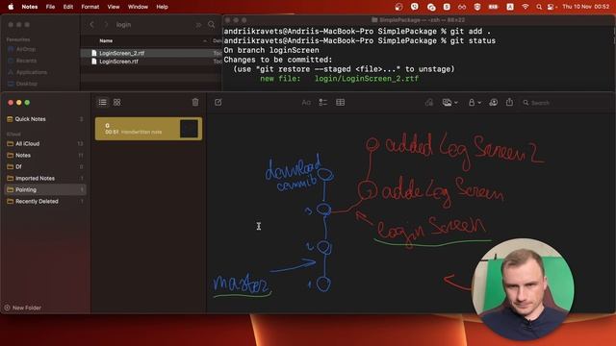Image resolution: width=616 pixels, height=346 pixels.
Task: Select the Quick Notes folder
Action: (x=45, y=119)
